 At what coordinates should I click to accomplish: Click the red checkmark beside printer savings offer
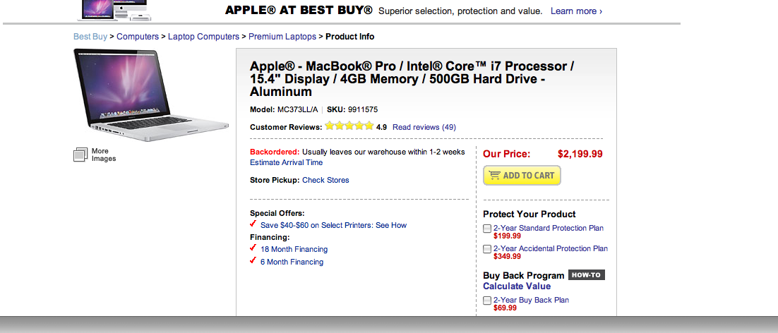(253, 224)
